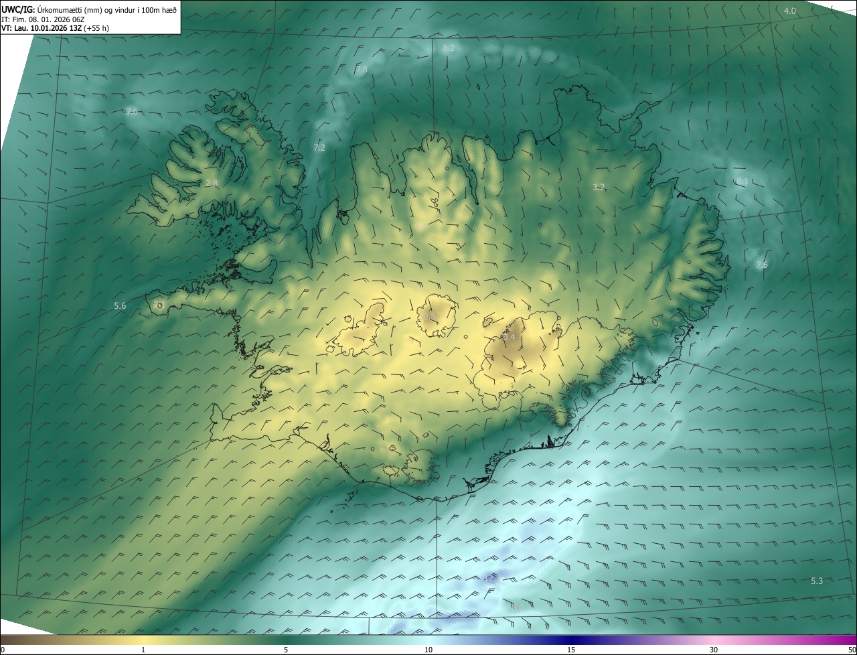This screenshot has height=655, width=857.
Task: Click the 3.2 value in northeast Iceland
Action: point(599,187)
